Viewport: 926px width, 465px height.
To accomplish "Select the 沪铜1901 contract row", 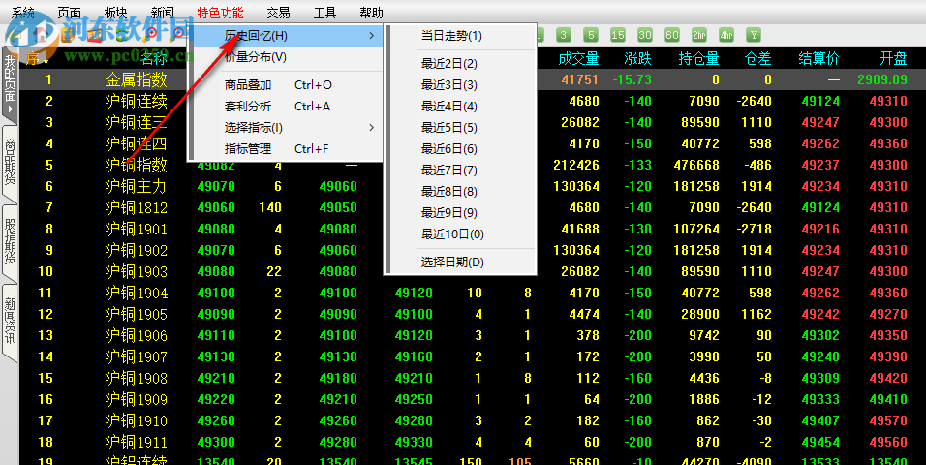I will tap(473, 230).
